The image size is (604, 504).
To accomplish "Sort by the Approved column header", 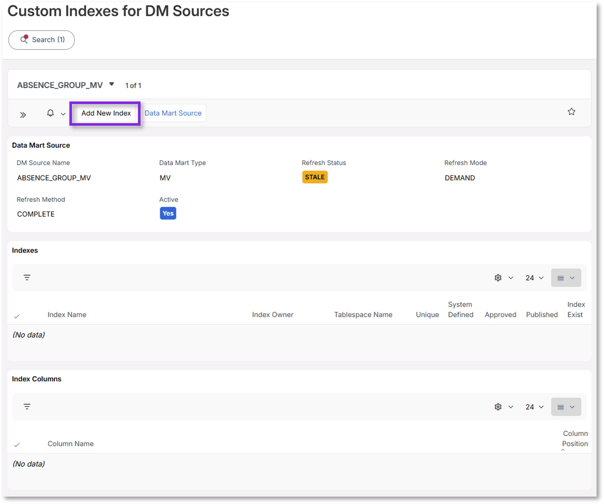I will (500, 315).
